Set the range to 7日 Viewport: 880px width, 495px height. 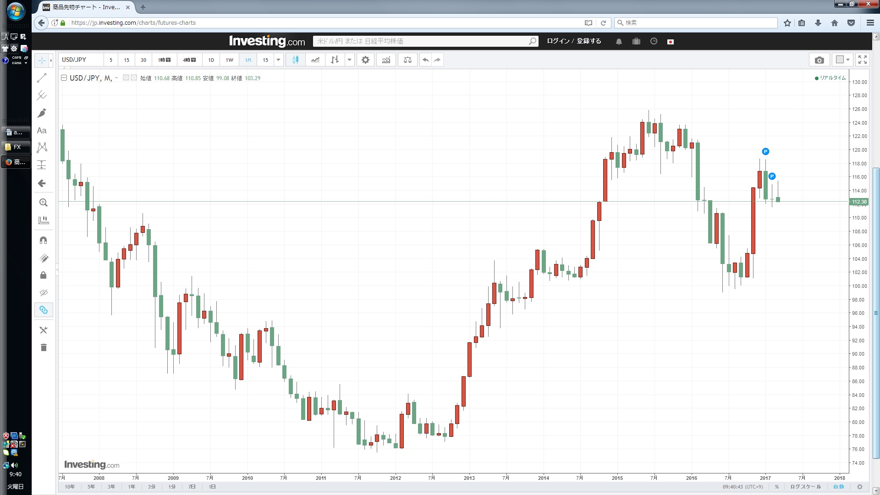pos(192,487)
